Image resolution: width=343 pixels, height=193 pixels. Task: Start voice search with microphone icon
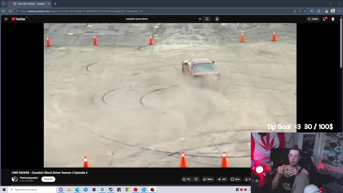(x=217, y=19)
